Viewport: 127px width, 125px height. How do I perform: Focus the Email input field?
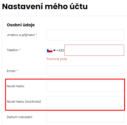click(85, 71)
